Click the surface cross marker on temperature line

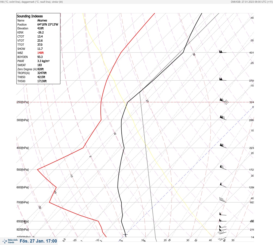125,235
